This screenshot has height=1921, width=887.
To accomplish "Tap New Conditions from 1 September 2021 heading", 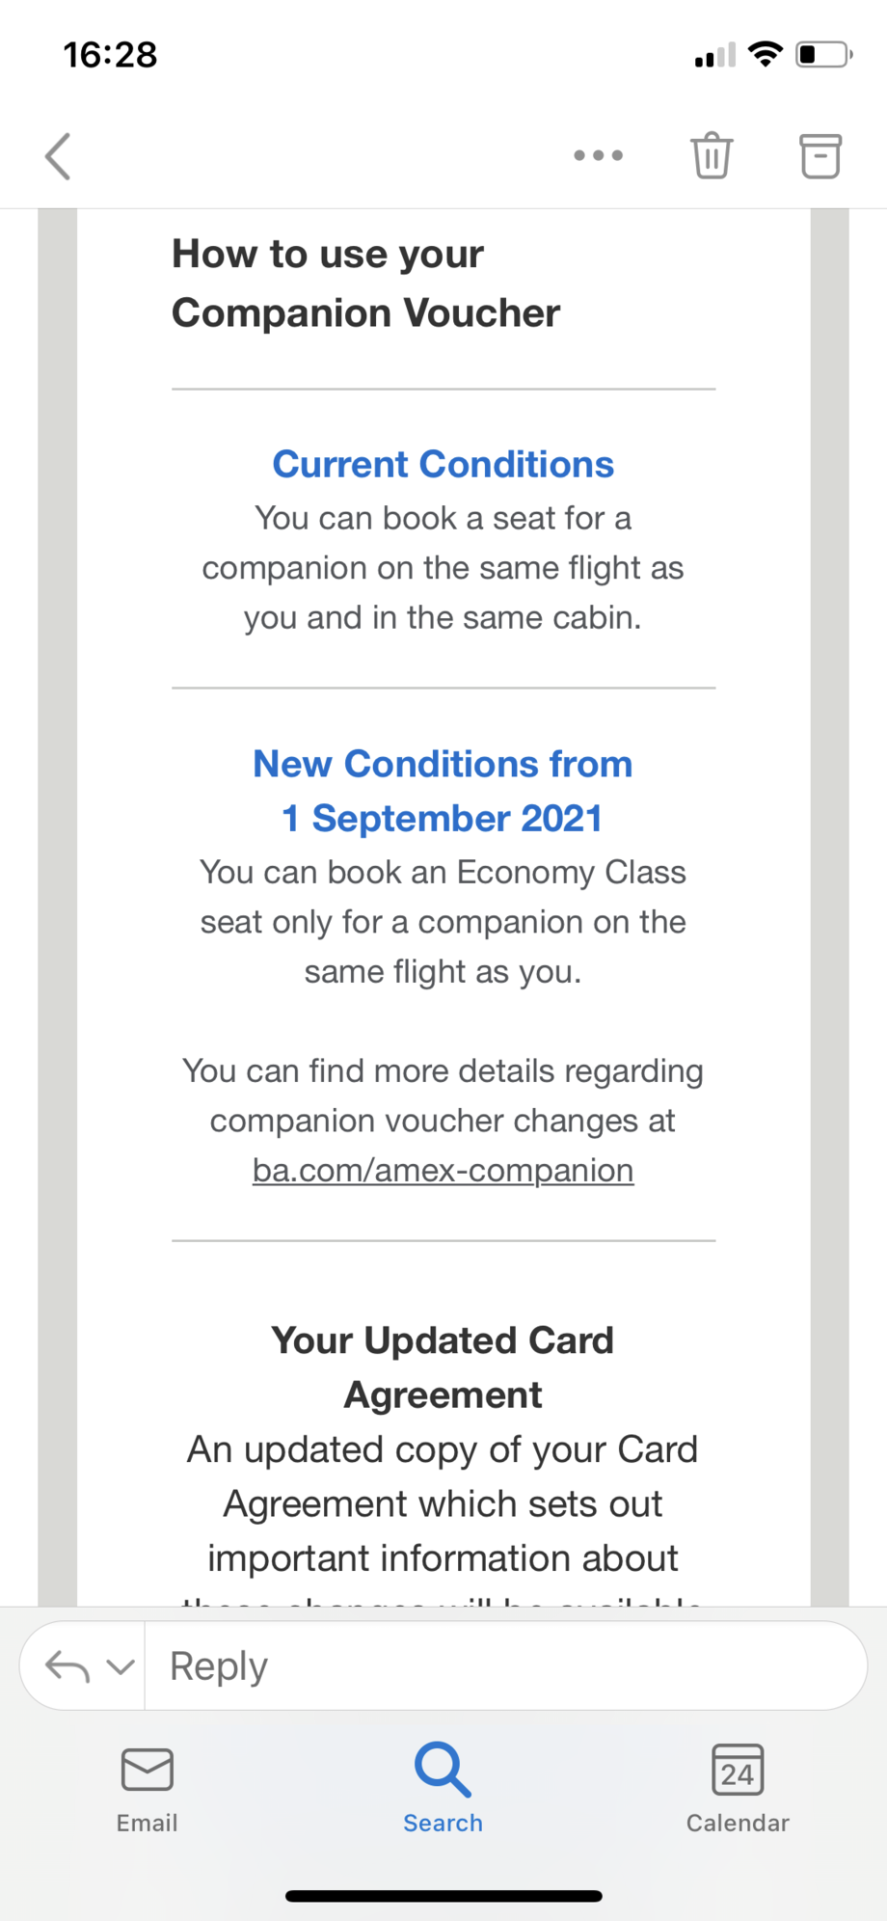I will [443, 791].
